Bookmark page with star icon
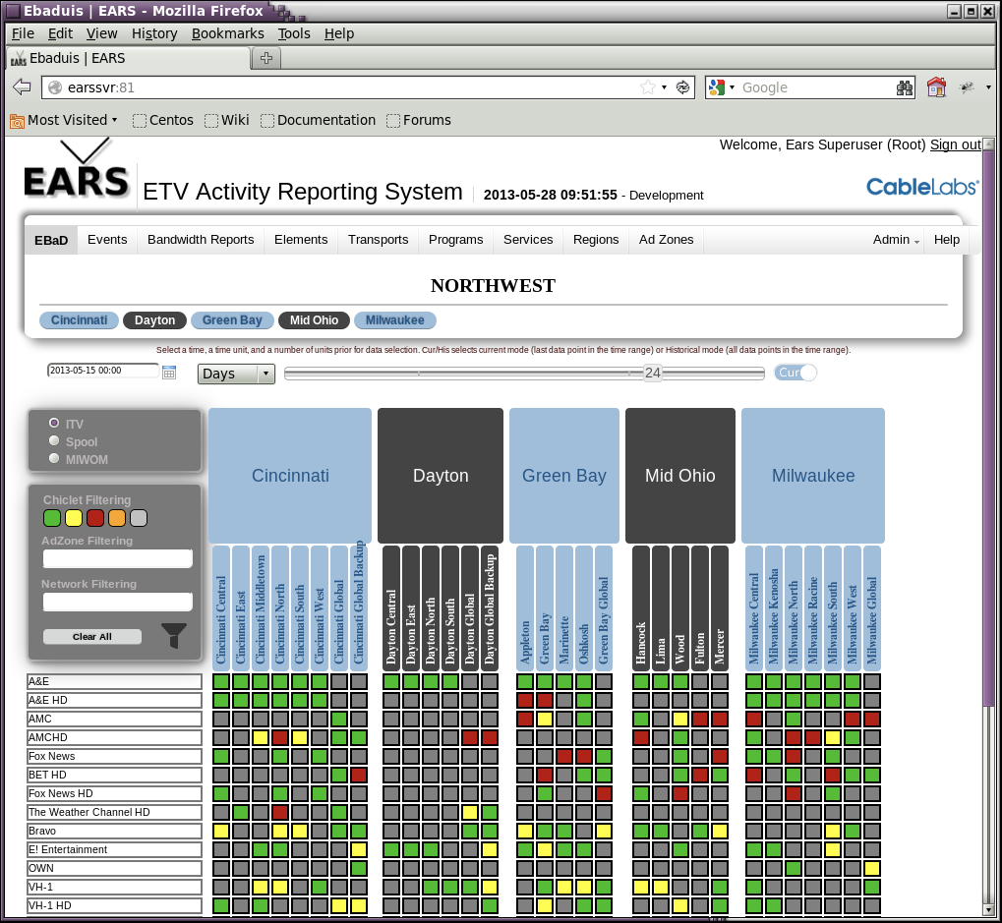This screenshot has width=1002, height=923. click(x=647, y=87)
